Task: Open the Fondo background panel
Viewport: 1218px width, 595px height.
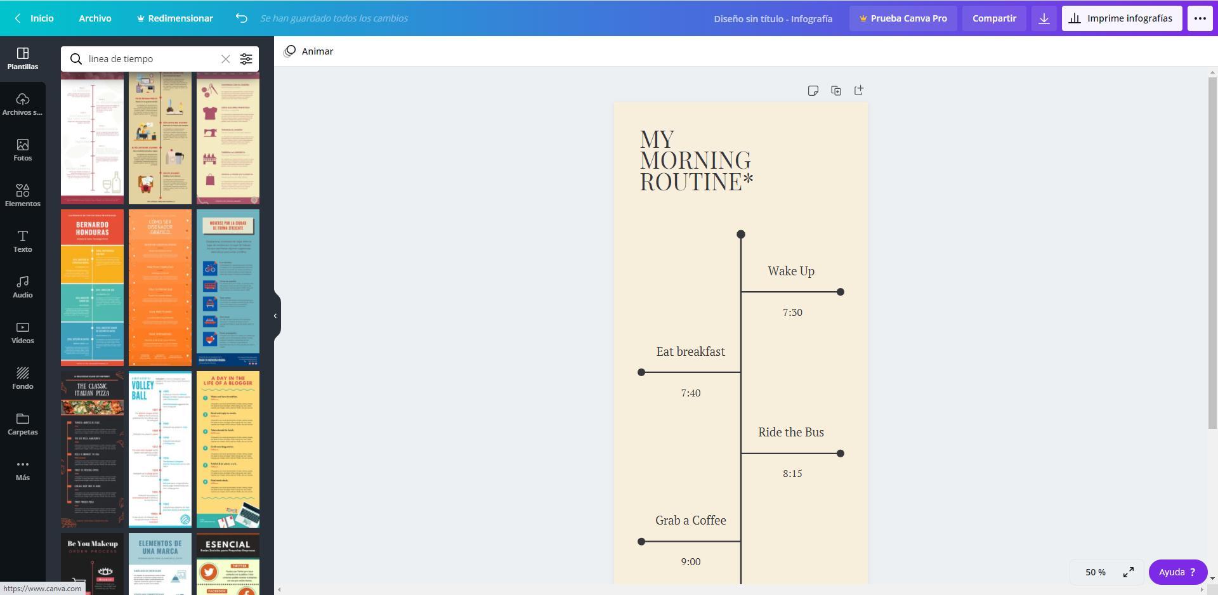Action: pos(23,378)
